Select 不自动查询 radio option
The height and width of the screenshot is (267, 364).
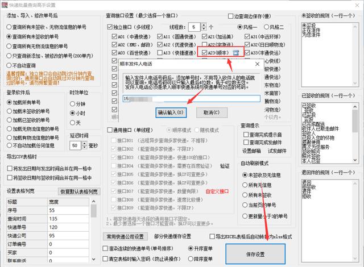9,65
